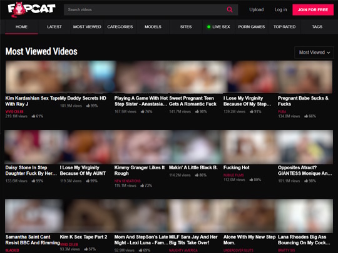Select the Tags navigation item
Image resolution: width=338 pixels, height=253 pixels.
pos(317,27)
